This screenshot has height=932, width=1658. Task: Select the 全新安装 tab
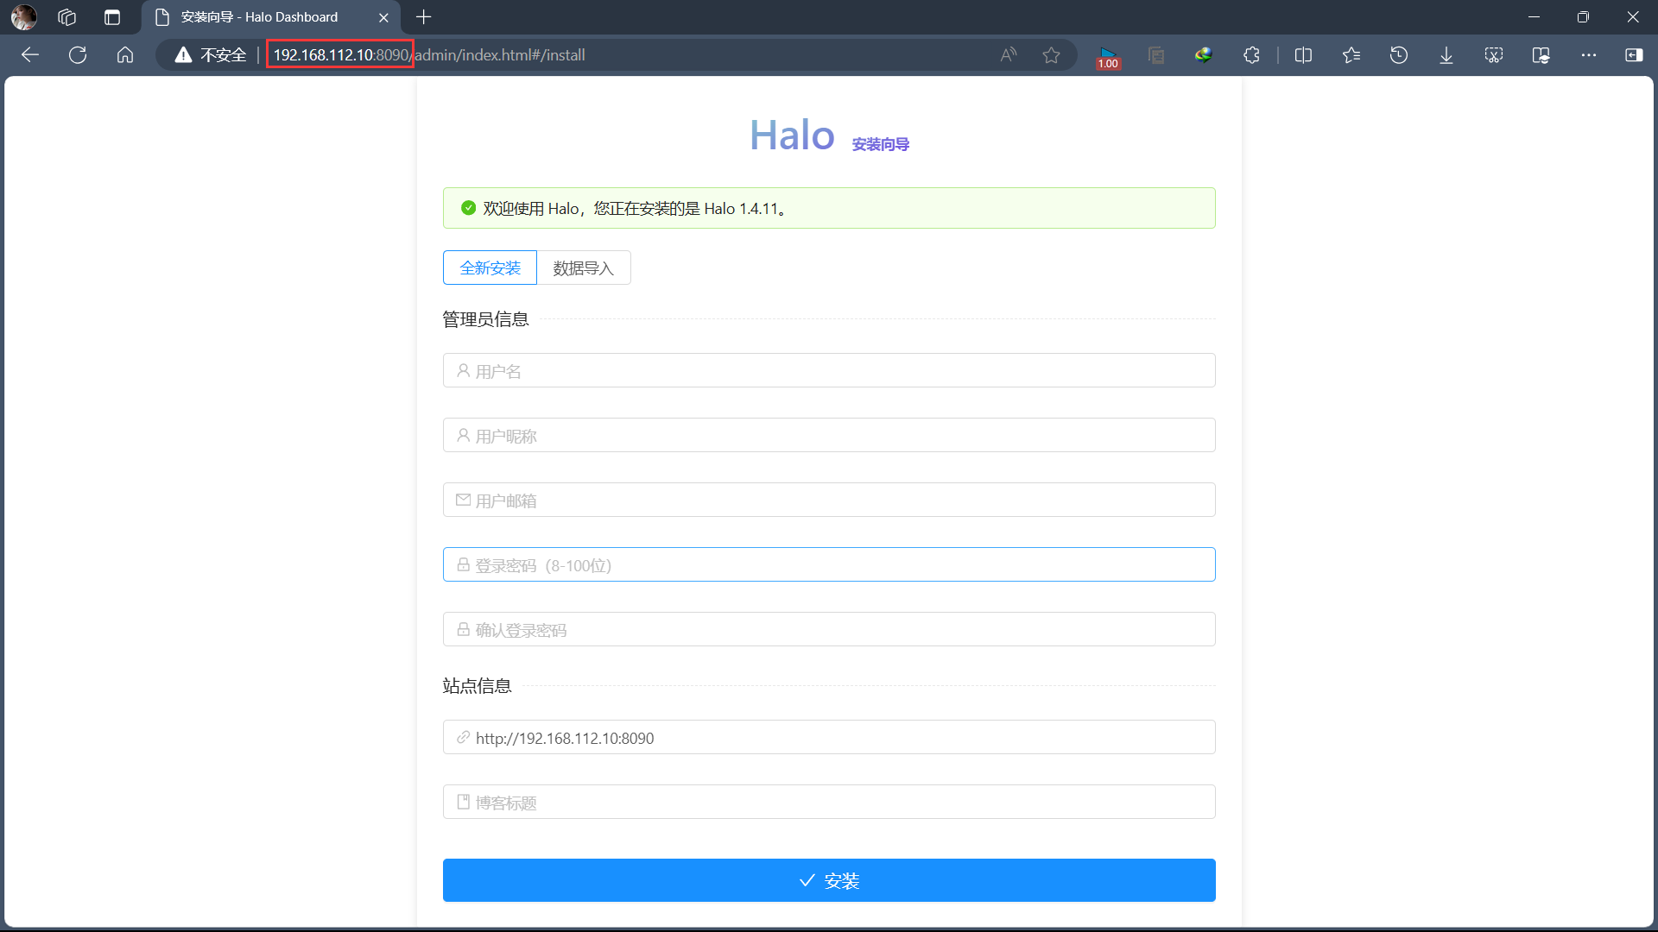(490, 268)
